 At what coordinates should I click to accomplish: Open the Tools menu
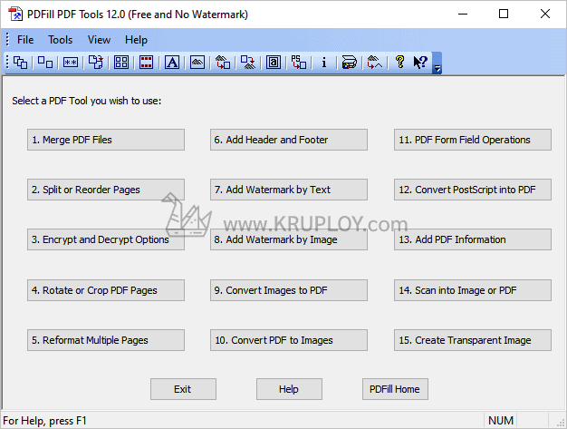point(61,40)
